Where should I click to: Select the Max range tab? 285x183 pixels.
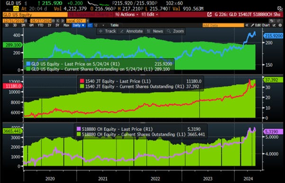pos(66,25)
